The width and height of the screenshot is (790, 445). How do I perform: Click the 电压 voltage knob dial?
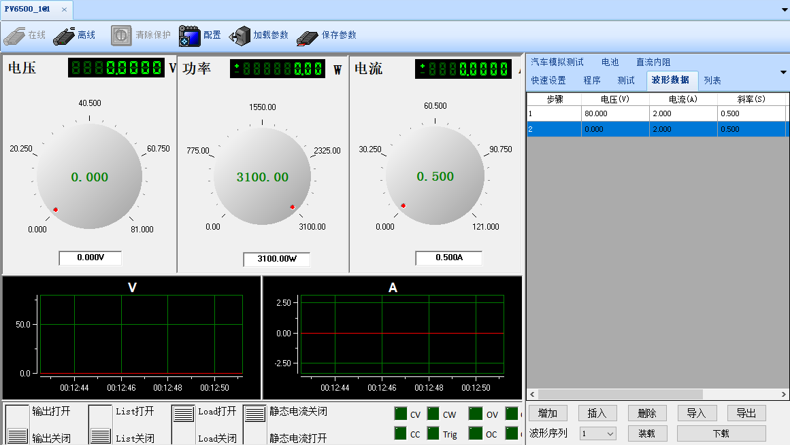click(89, 177)
